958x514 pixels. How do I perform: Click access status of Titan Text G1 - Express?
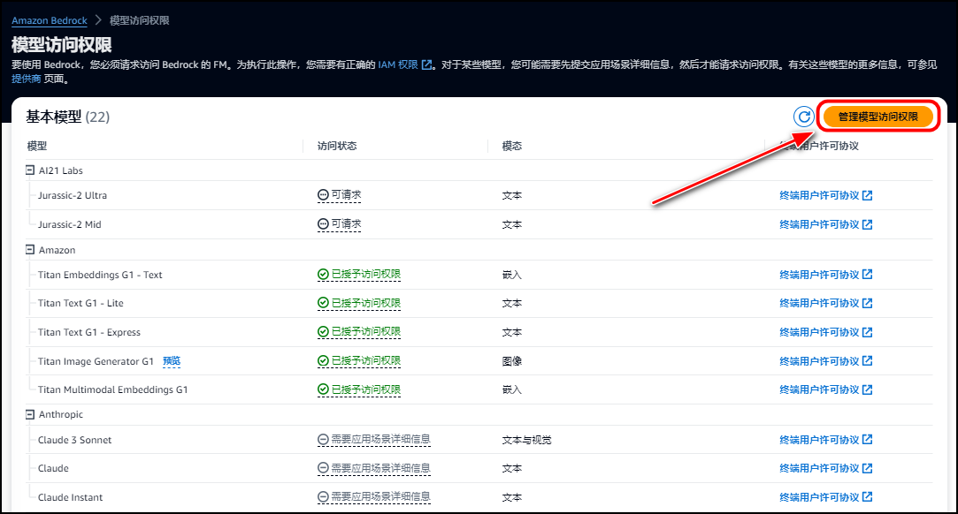pos(359,332)
